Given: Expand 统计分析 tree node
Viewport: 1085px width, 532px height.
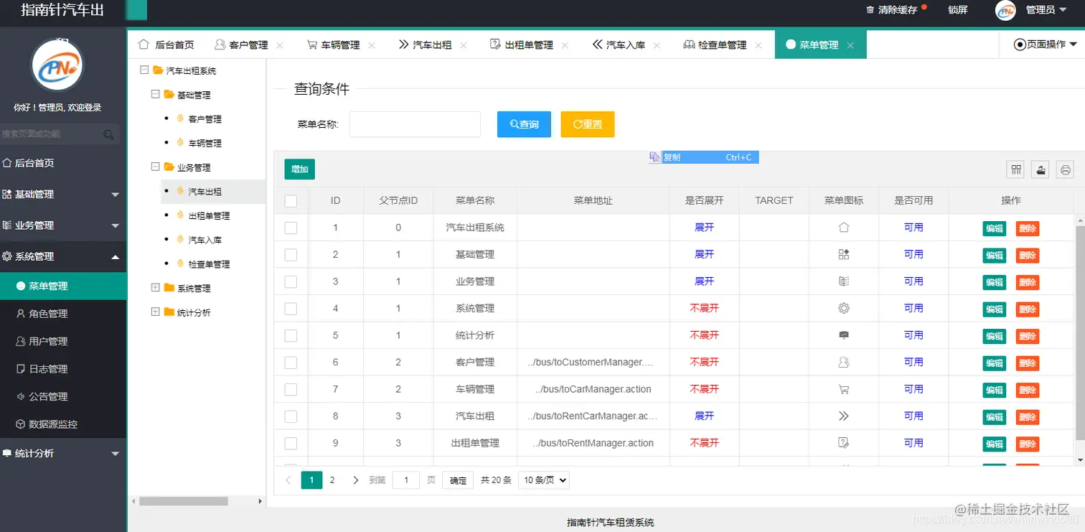Looking at the screenshot, I should pos(155,312).
